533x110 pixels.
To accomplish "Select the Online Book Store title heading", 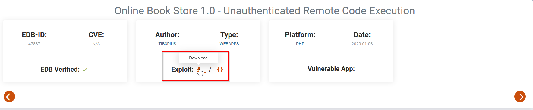I will (265, 11).
